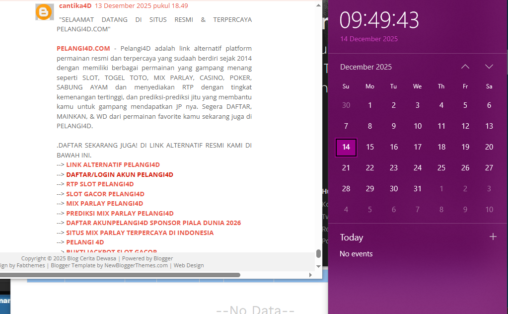Select greyed January 10 in last row
508x314 pixels.
pyautogui.click(x=489, y=210)
